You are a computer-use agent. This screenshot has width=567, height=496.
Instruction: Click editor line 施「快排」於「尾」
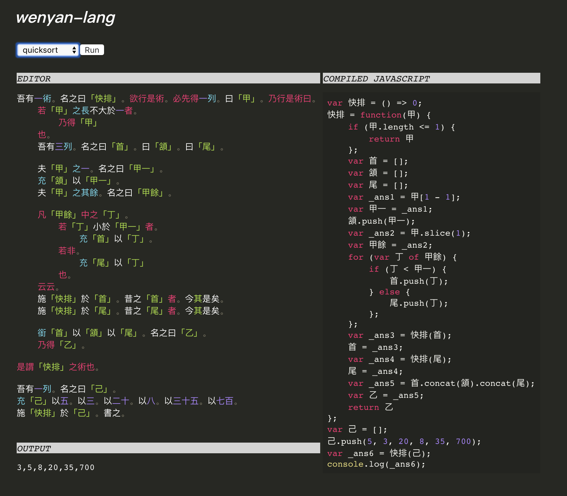point(131,311)
